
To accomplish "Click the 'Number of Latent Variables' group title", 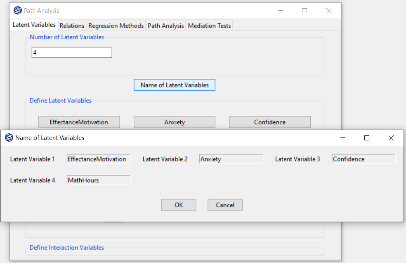I will [67, 37].
